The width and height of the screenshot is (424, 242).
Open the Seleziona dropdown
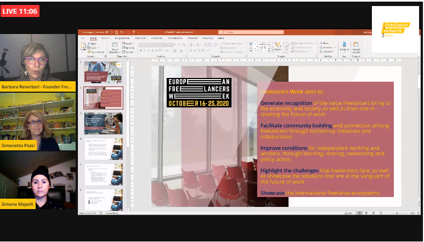[327, 52]
